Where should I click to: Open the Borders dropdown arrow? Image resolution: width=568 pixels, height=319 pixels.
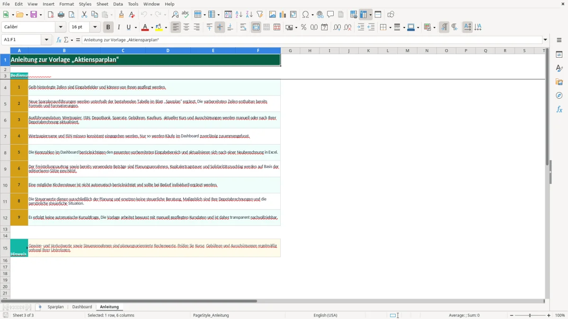pyautogui.click(x=390, y=27)
